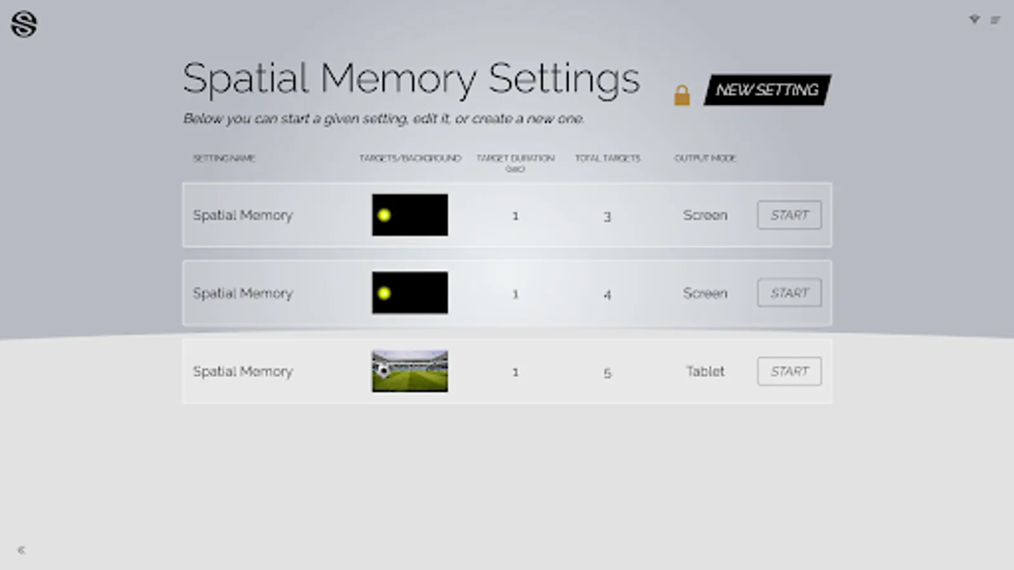This screenshot has width=1014, height=570.
Task: Start the setting with 3 total targets
Action: [x=790, y=215]
